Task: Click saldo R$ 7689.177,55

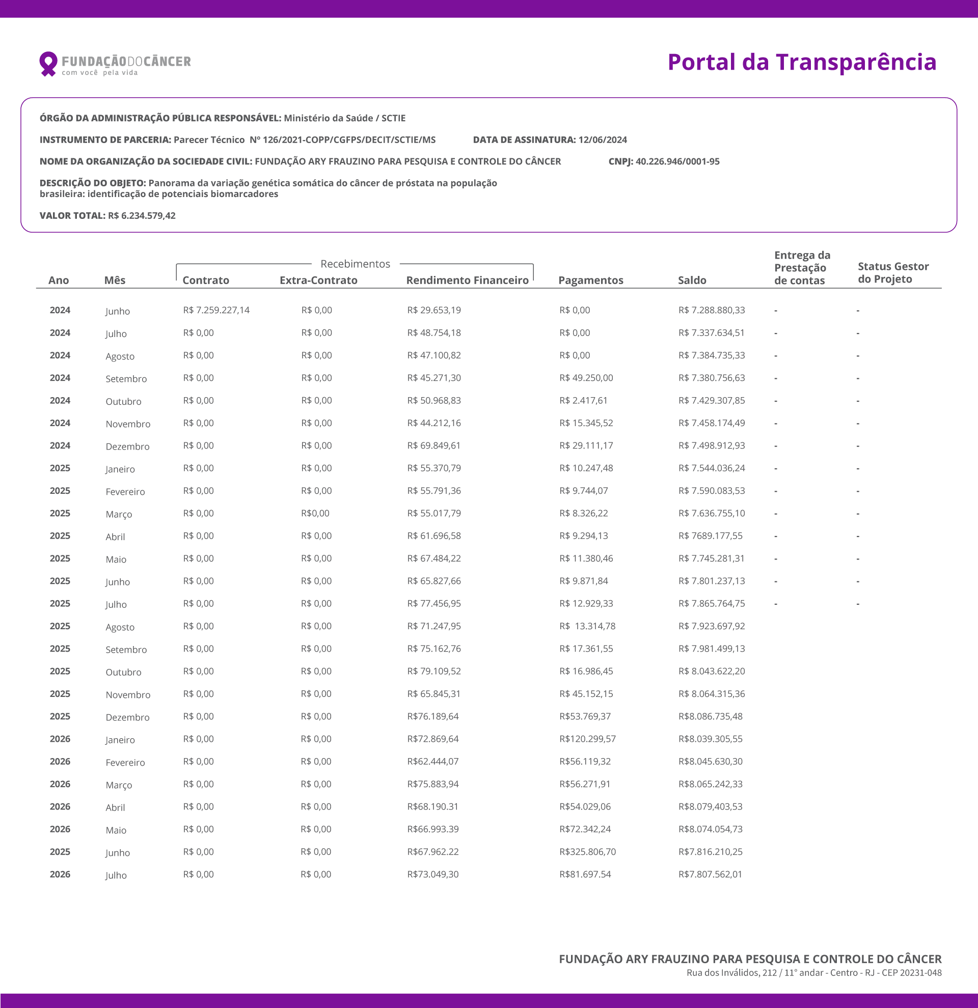Action: [x=711, y=536]
